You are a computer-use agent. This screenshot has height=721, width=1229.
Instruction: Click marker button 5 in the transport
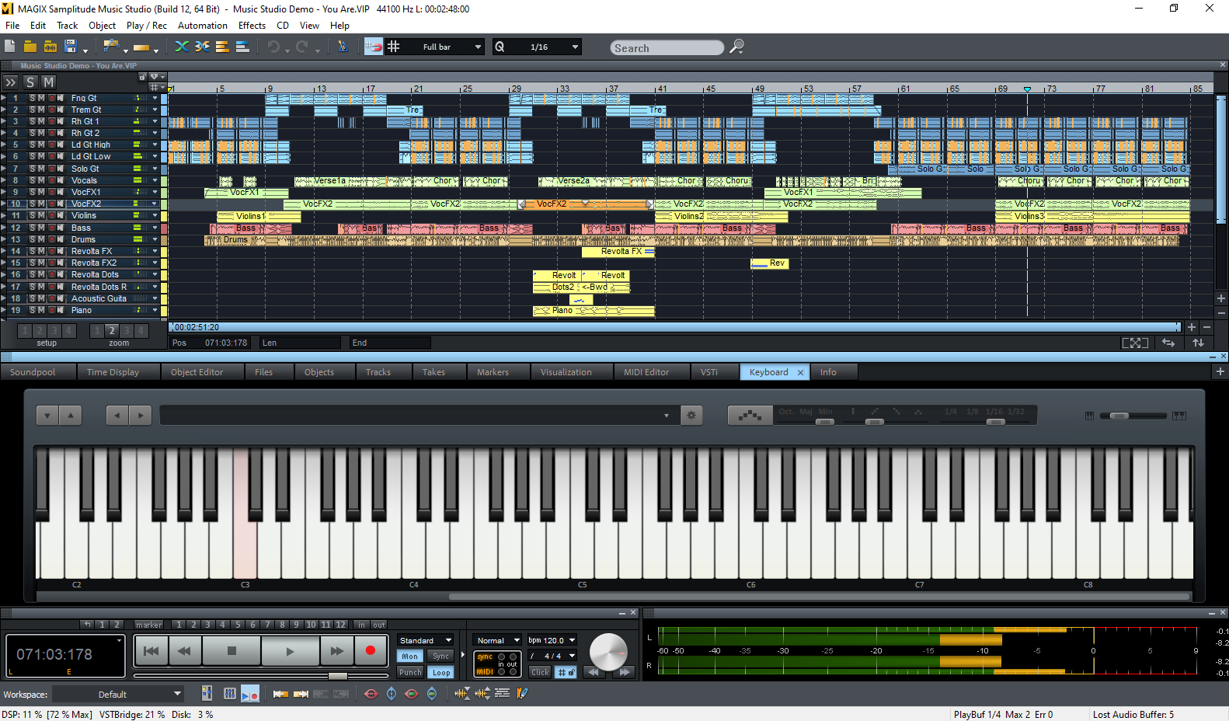238,625
